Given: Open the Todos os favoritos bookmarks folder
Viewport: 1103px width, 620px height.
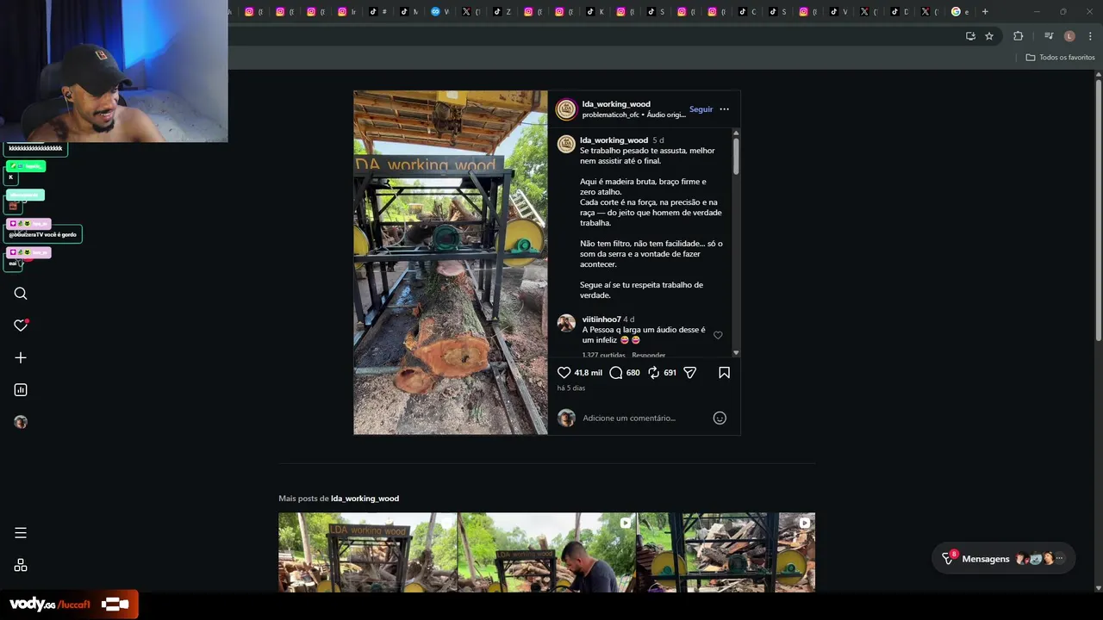Looking at the screenshot, I should click(1060, 57).
